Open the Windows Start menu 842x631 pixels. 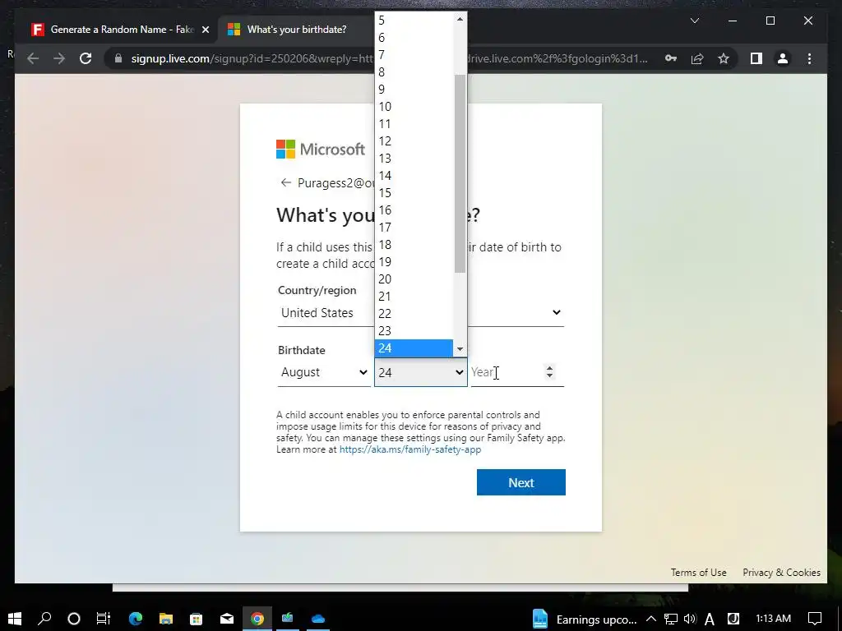15,619
